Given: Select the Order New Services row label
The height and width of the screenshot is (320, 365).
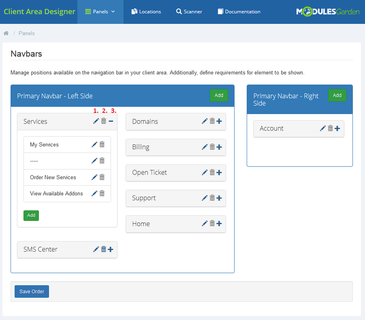Looking at the screenshot, I should tap(53, 177).
